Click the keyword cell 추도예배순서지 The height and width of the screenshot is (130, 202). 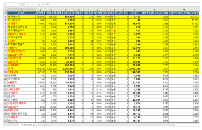click(21, 30)
